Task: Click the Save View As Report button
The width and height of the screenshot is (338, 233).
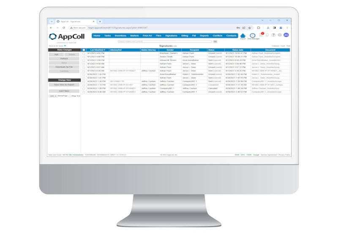Action: pyautogui.click(x=64, y=85)
